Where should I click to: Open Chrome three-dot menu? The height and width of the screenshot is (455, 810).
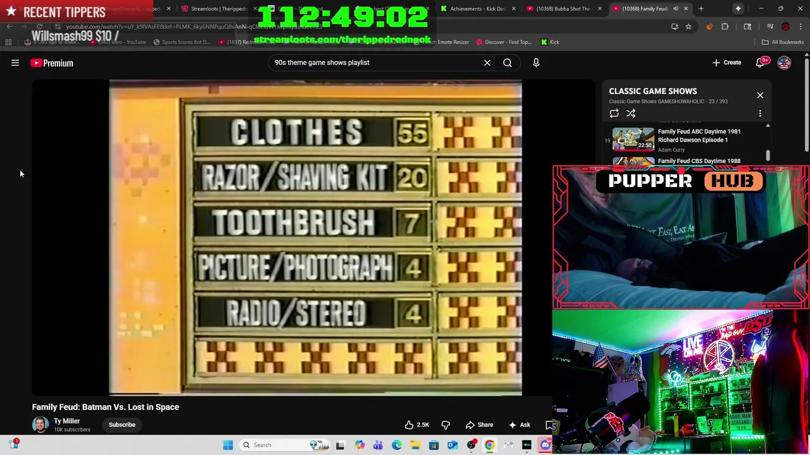point(801,27)
